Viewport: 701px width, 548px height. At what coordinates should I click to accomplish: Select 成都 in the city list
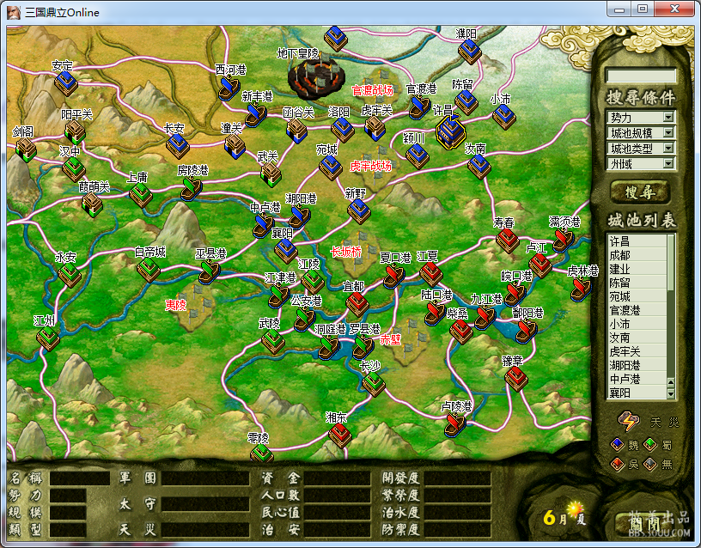click(x=637, y=255)
